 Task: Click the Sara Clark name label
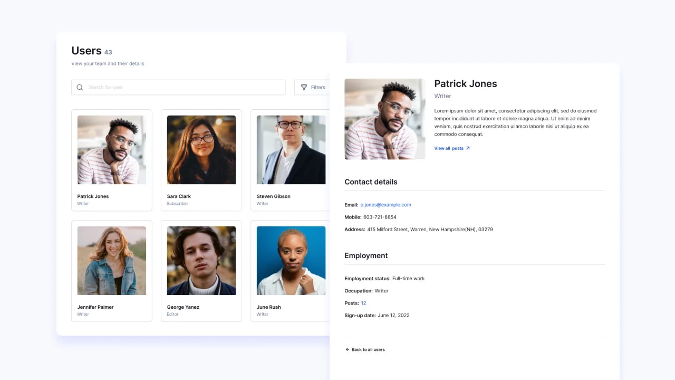(179, 196)
